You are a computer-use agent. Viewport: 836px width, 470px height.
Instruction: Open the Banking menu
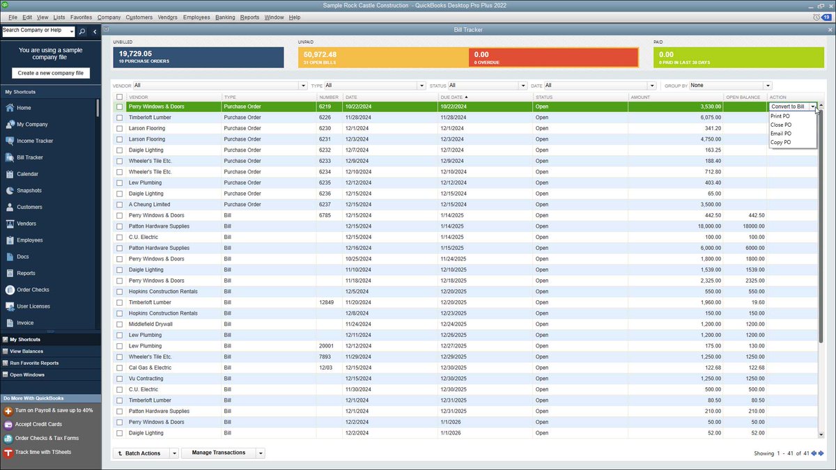point(225,17)
